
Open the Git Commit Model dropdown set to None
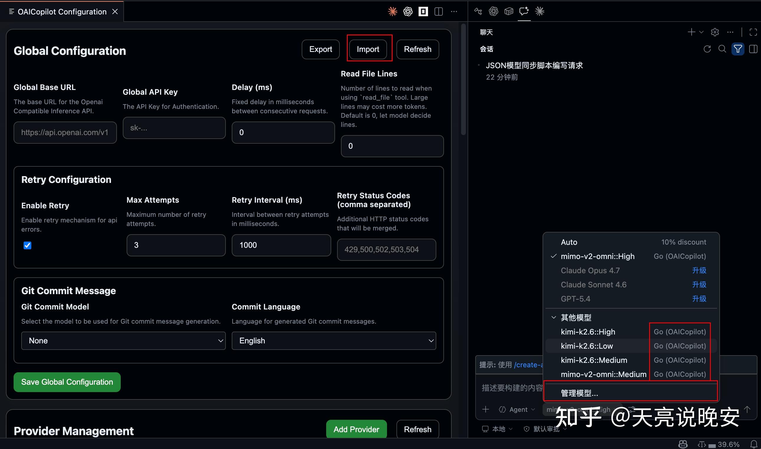[x=123, y=341]
